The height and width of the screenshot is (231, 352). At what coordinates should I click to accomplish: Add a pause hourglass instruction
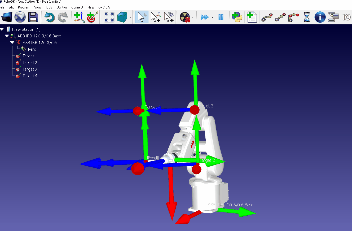coord(307,17)
